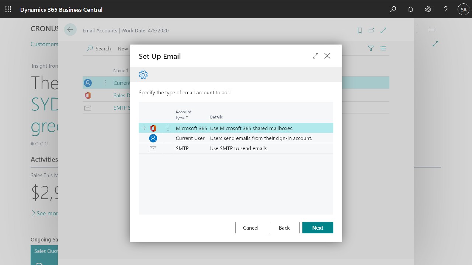The width and height of the screenshot is (472, 265).
Task: Open row menu dots for Microsoft 365
Action: [168, 128]
